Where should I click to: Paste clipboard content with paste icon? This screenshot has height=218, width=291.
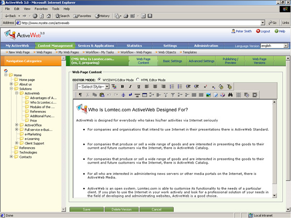(x=102, y=95)
